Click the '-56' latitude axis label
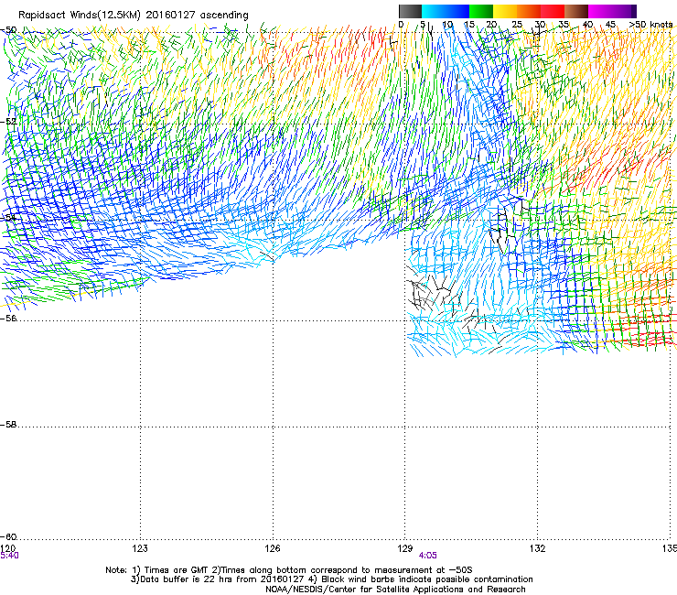 8,319
